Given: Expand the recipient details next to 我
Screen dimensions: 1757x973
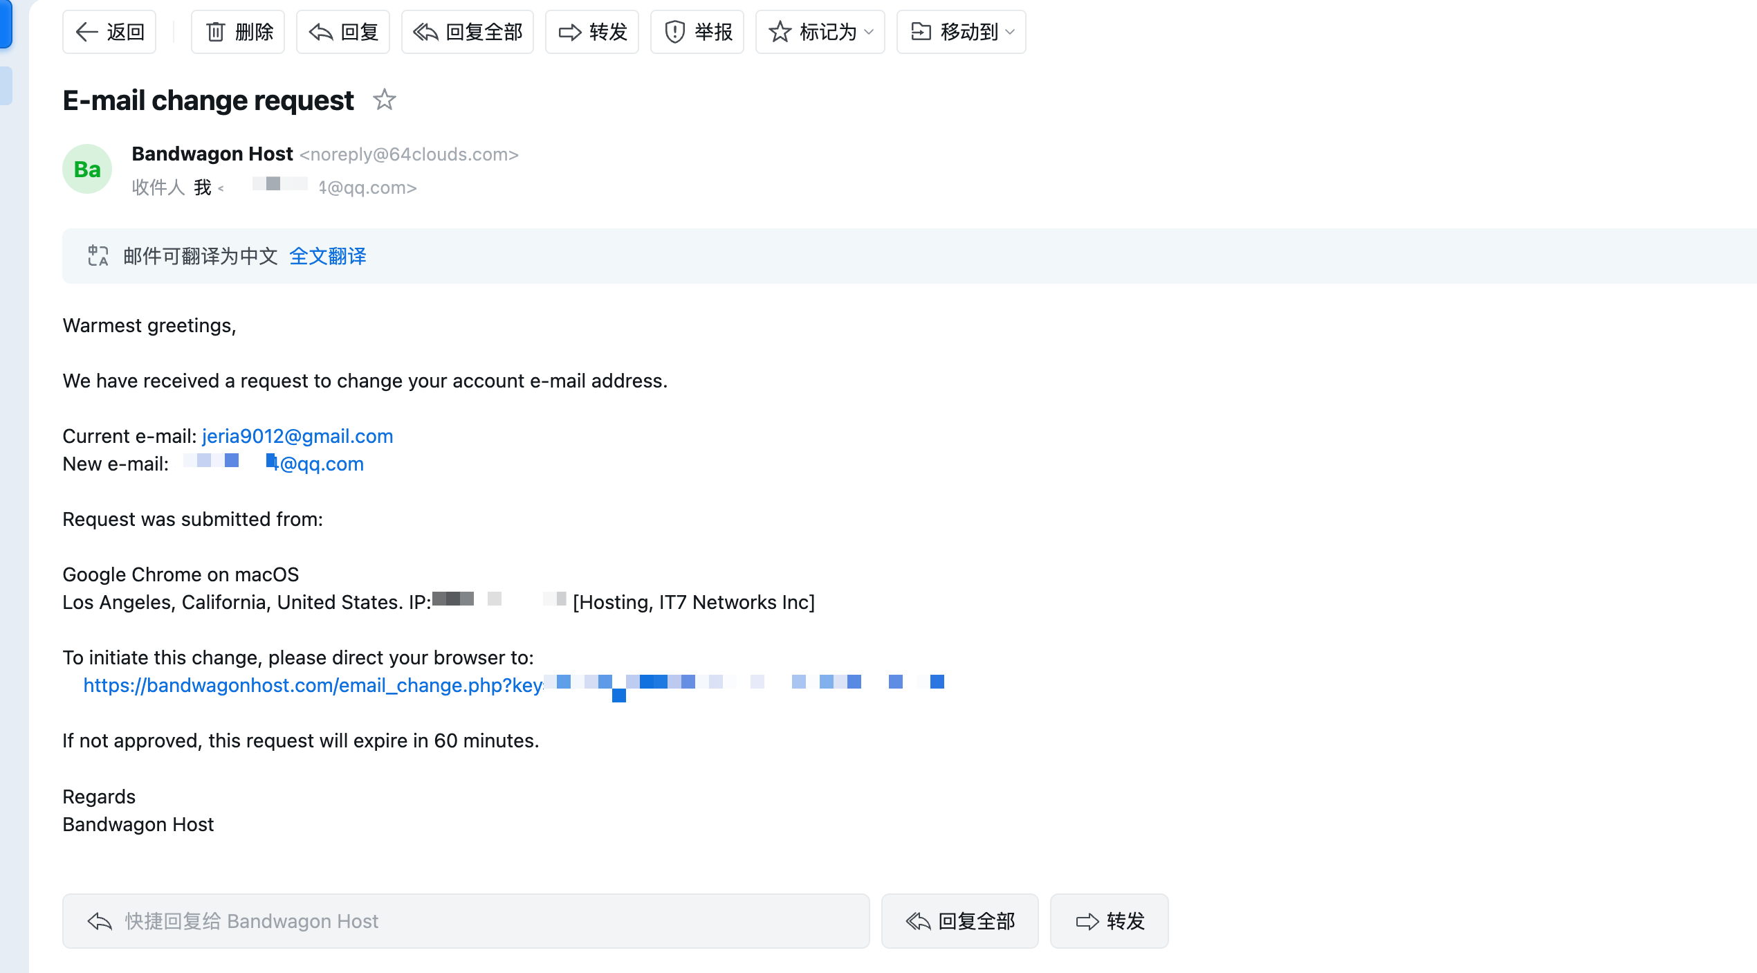Looking at the screenshot, I should pos(221,188).
